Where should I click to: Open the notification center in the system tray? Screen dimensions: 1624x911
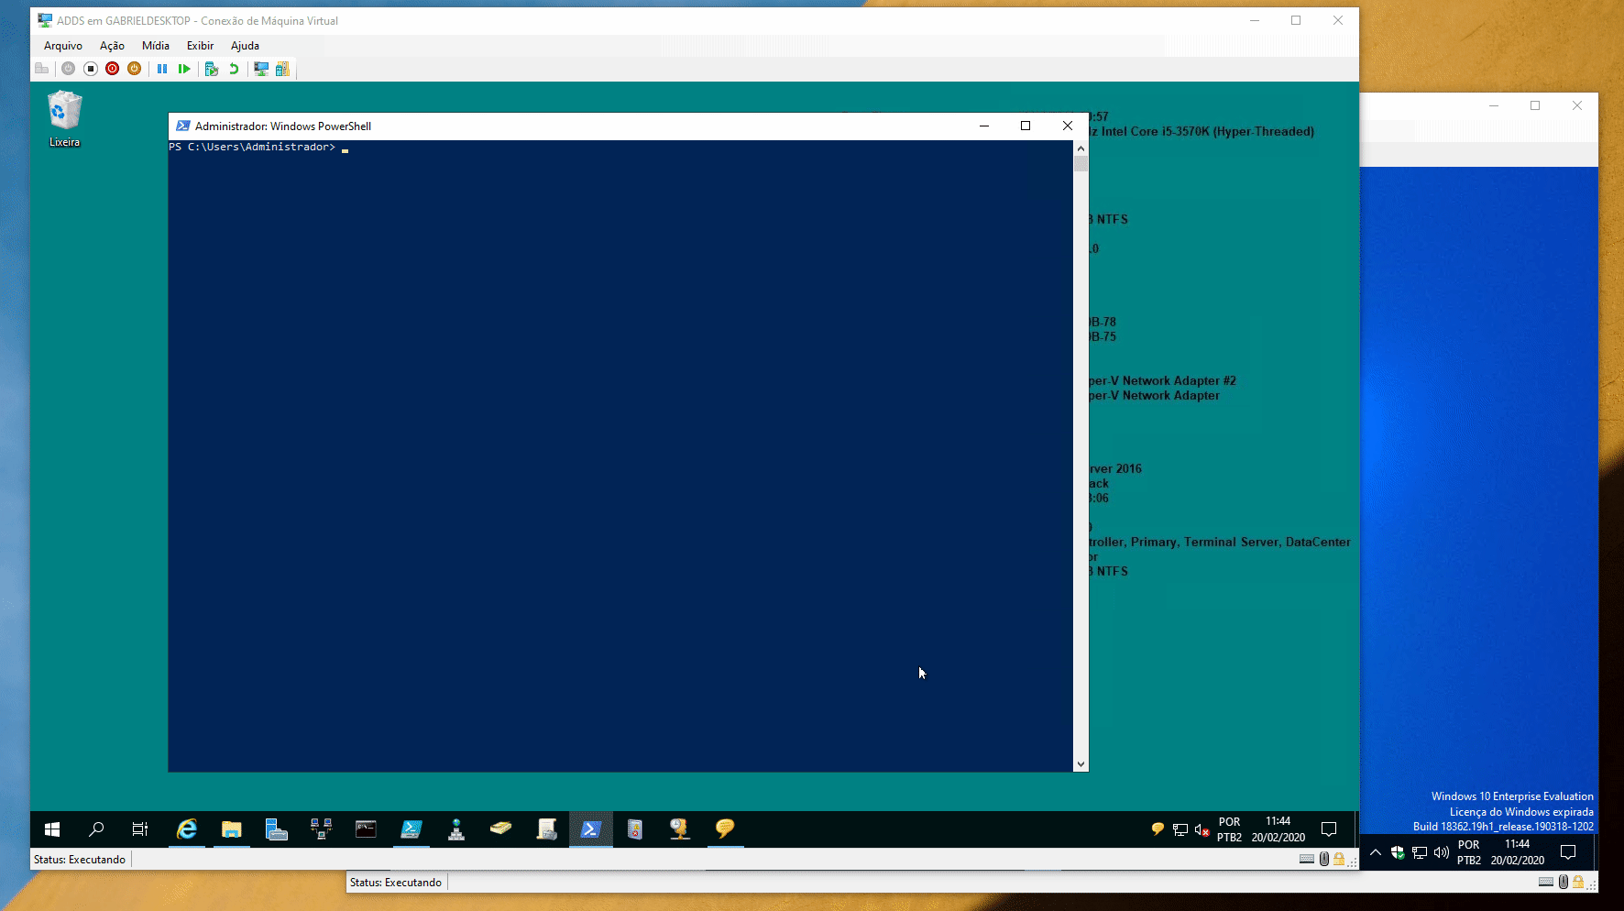coord(1329,829)
